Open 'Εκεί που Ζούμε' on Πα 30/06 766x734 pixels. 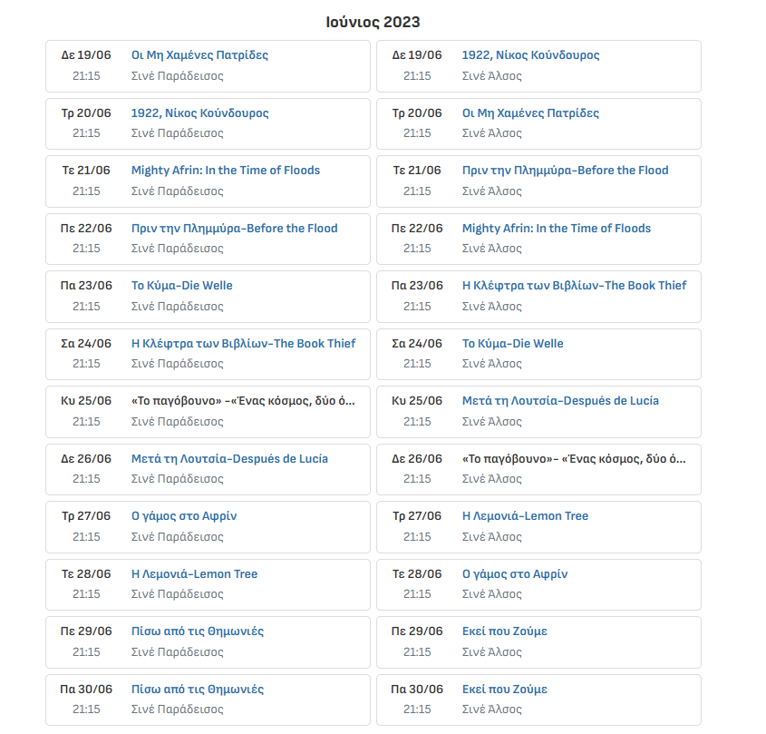[x=504, y=690]
